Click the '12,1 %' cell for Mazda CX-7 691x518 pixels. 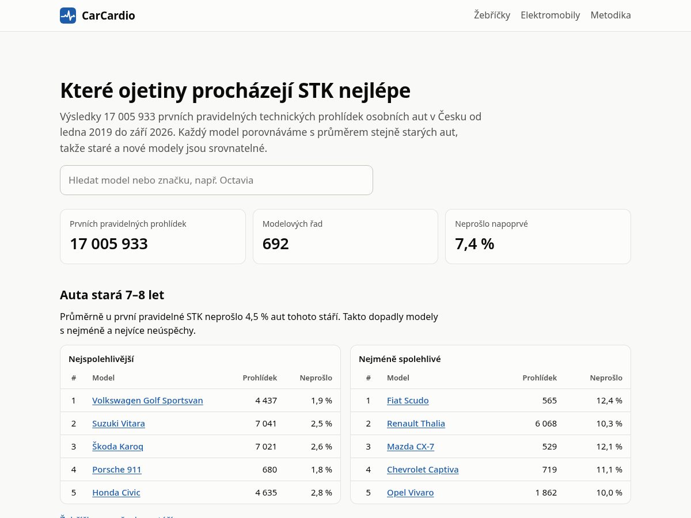pyautogui.click(x=609, y=447)
